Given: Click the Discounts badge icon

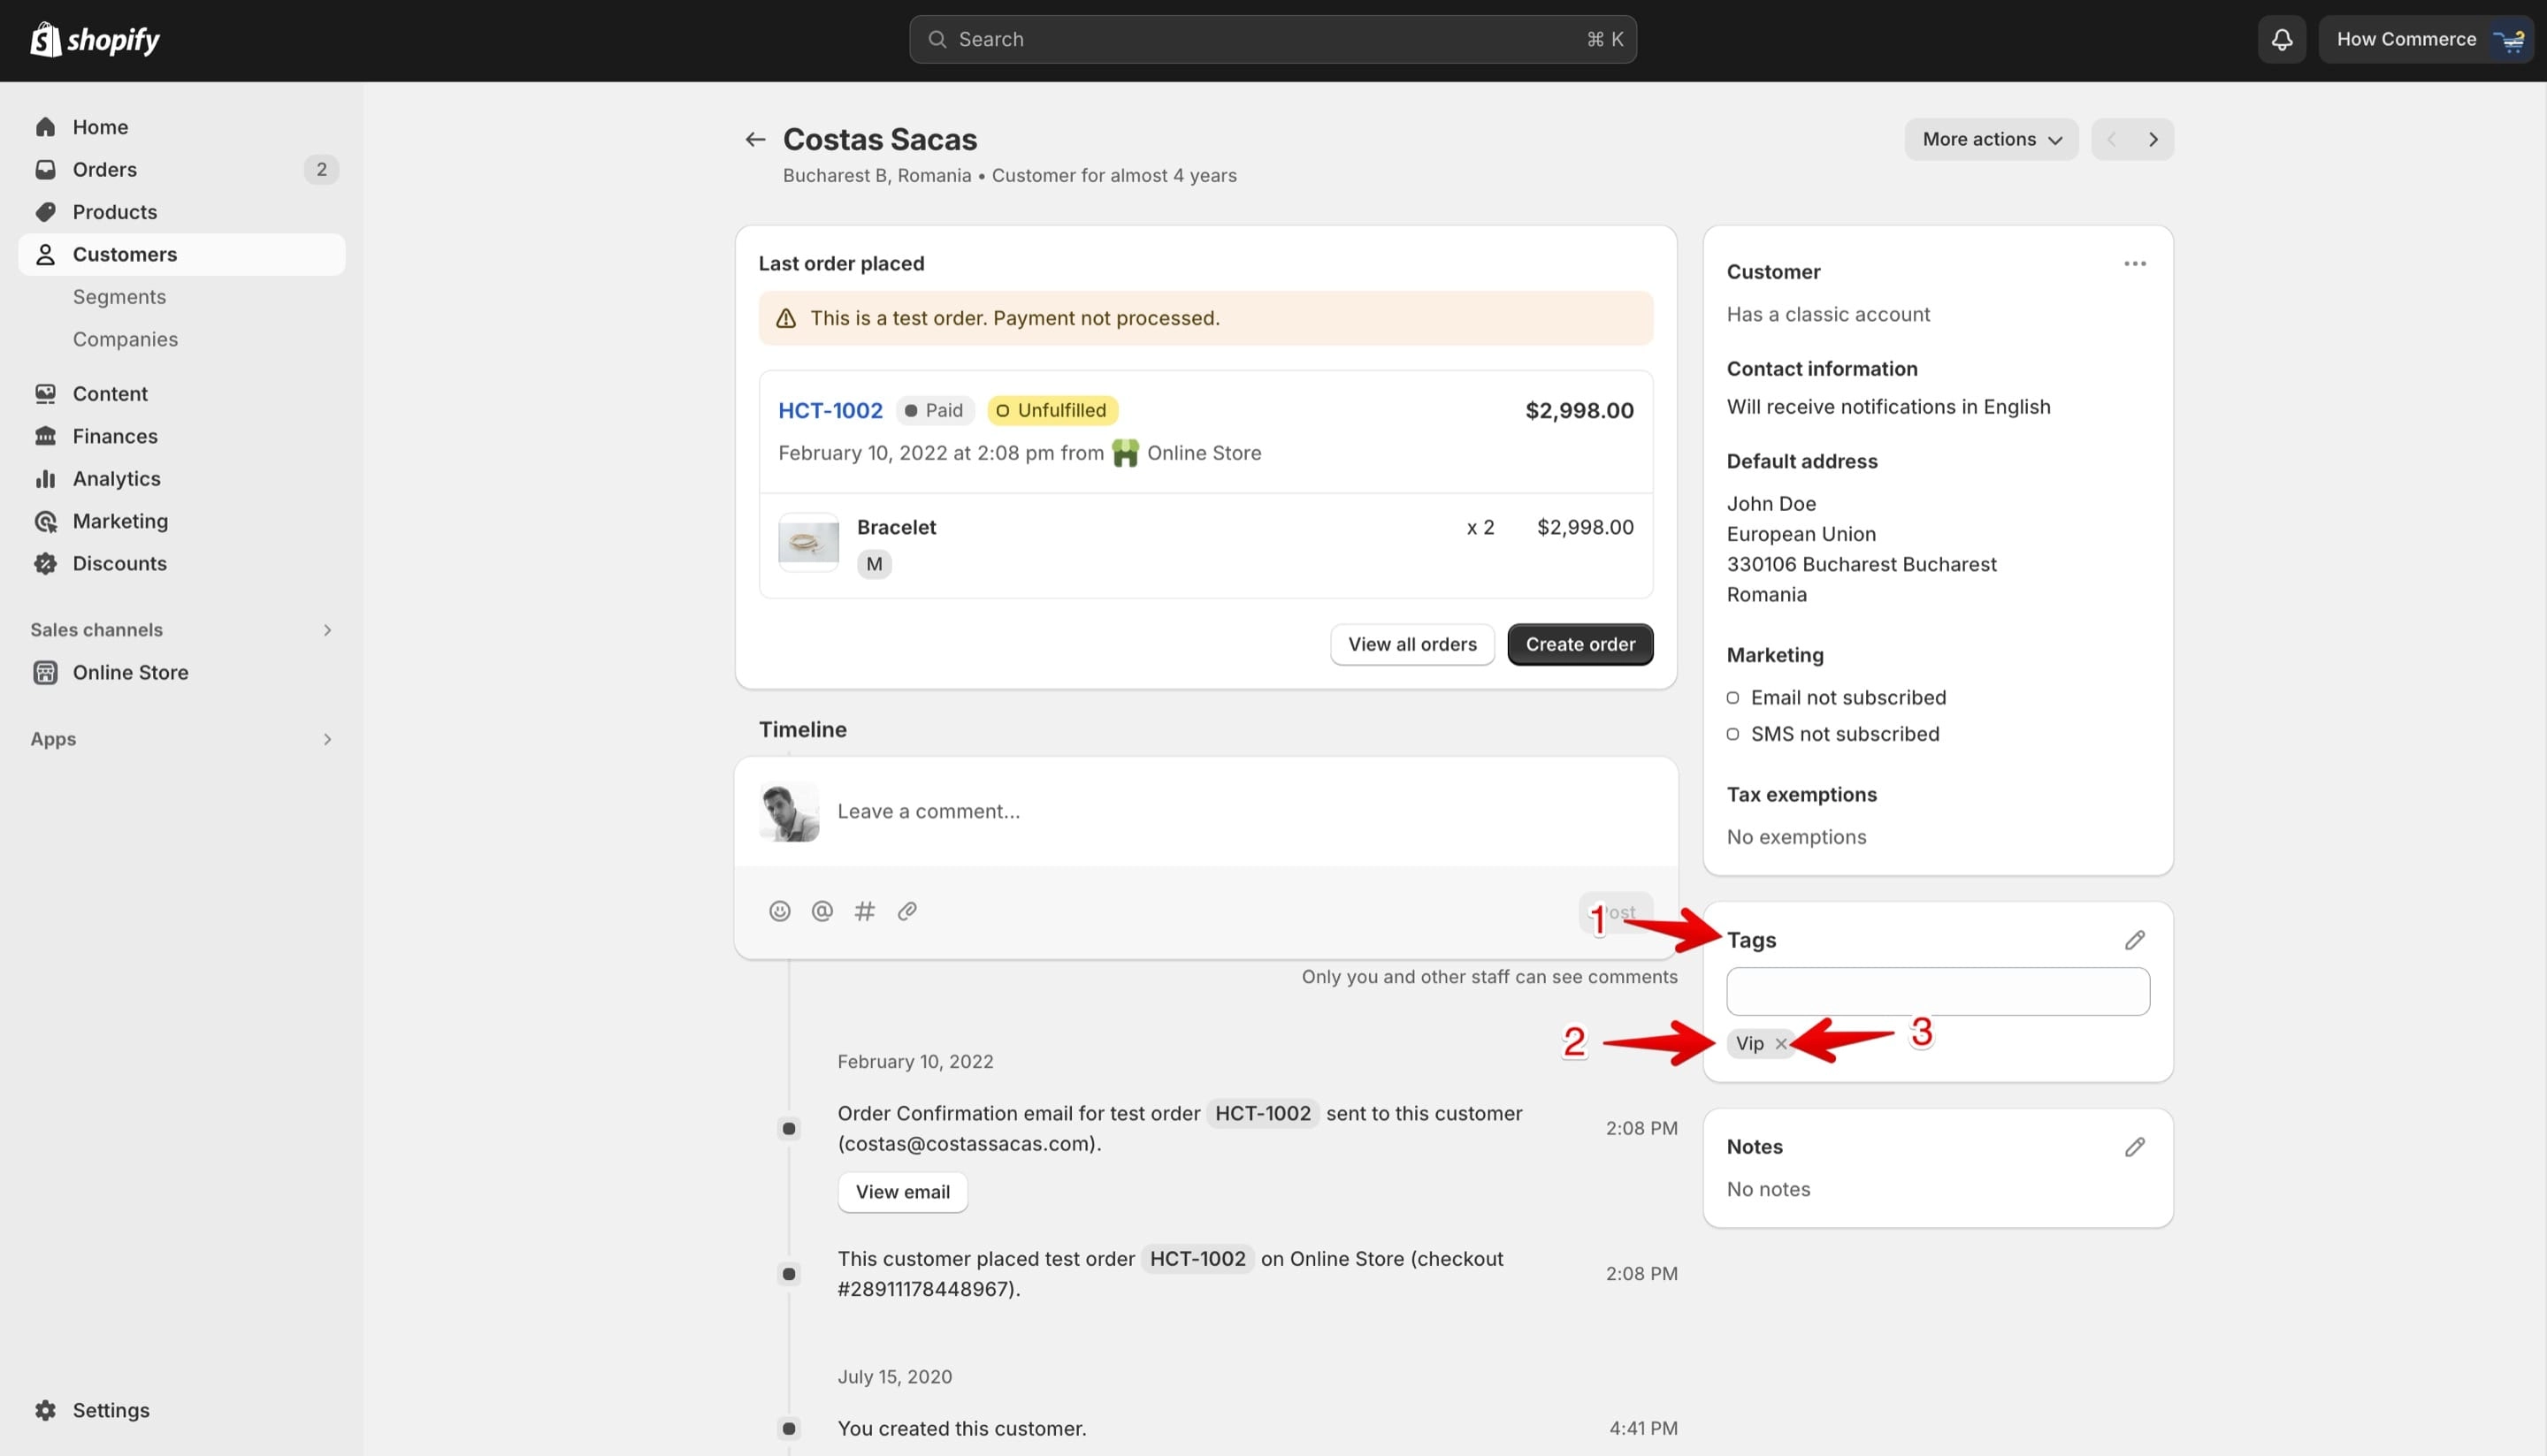Looking at the screenshot, I should pyautogui.click(x=45, y=563).
